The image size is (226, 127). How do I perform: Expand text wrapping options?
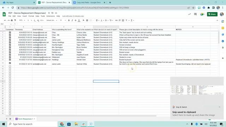click(107, 20)
